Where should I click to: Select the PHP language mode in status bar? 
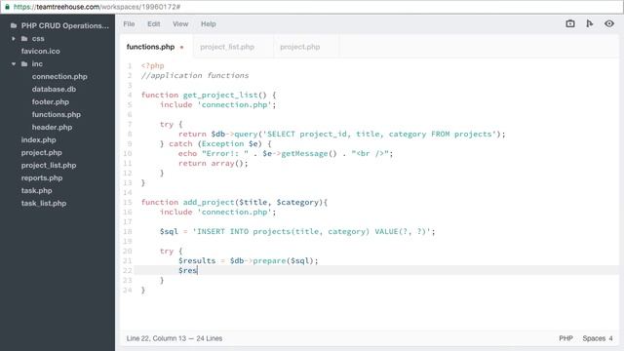pos(565,338)
